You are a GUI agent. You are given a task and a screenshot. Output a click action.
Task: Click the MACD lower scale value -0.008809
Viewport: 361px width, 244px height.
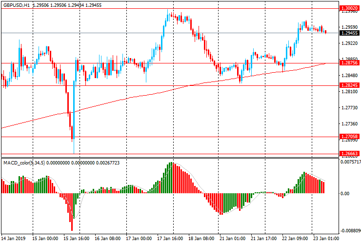point(350,231)
